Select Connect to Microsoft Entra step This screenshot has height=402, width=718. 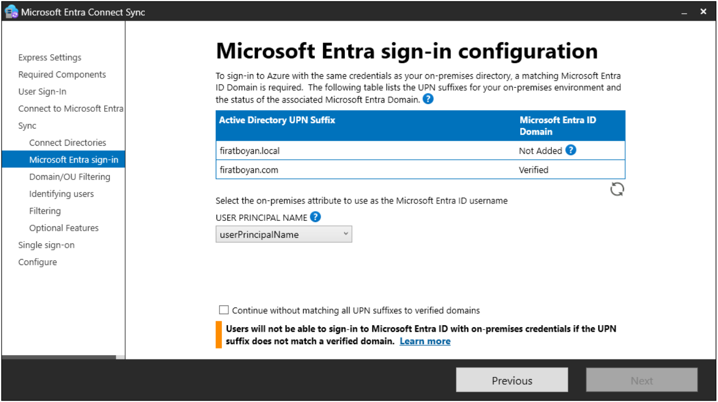tap(70, 109)
